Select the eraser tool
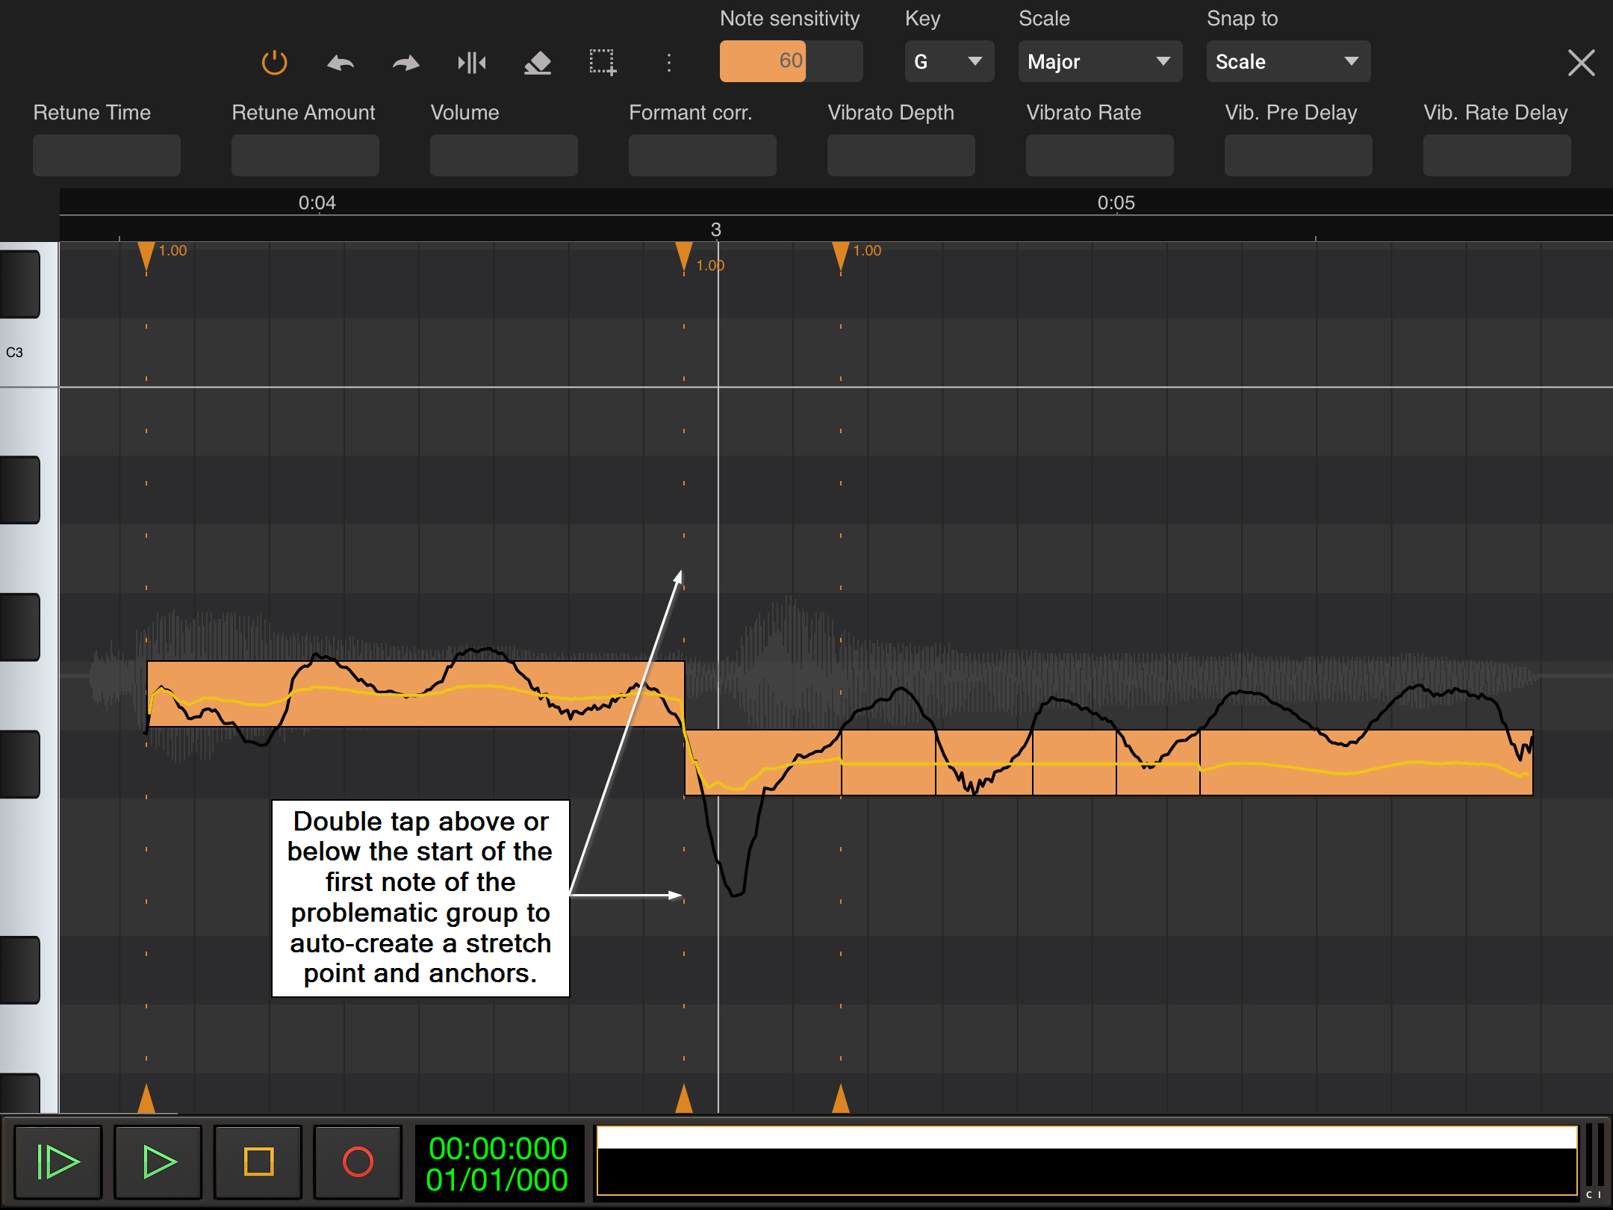Viewport: 1613px width, 1210px height. pos(537,63)
